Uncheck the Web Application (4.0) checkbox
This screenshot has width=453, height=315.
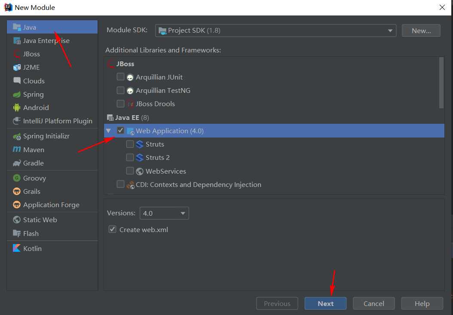click(120, 131)
